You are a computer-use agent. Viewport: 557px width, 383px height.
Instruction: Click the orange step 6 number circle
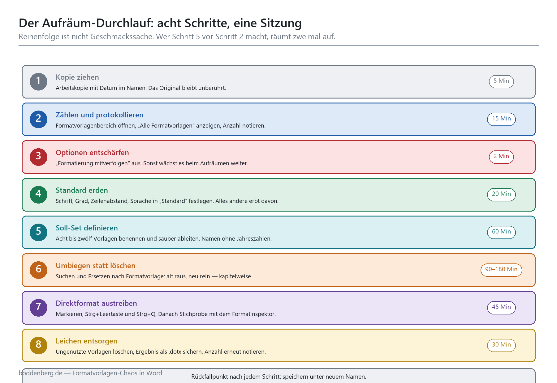tap(38, 270)
